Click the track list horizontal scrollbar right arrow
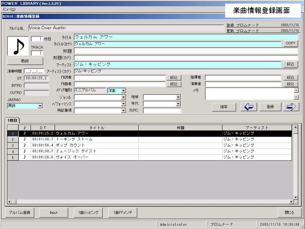Viewport: 305px width, 229px height. coord(291,202)
